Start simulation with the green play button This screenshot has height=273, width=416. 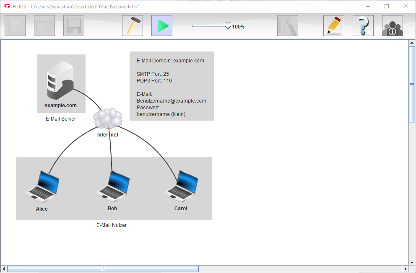pyautogui.click(x=162, y=26)
